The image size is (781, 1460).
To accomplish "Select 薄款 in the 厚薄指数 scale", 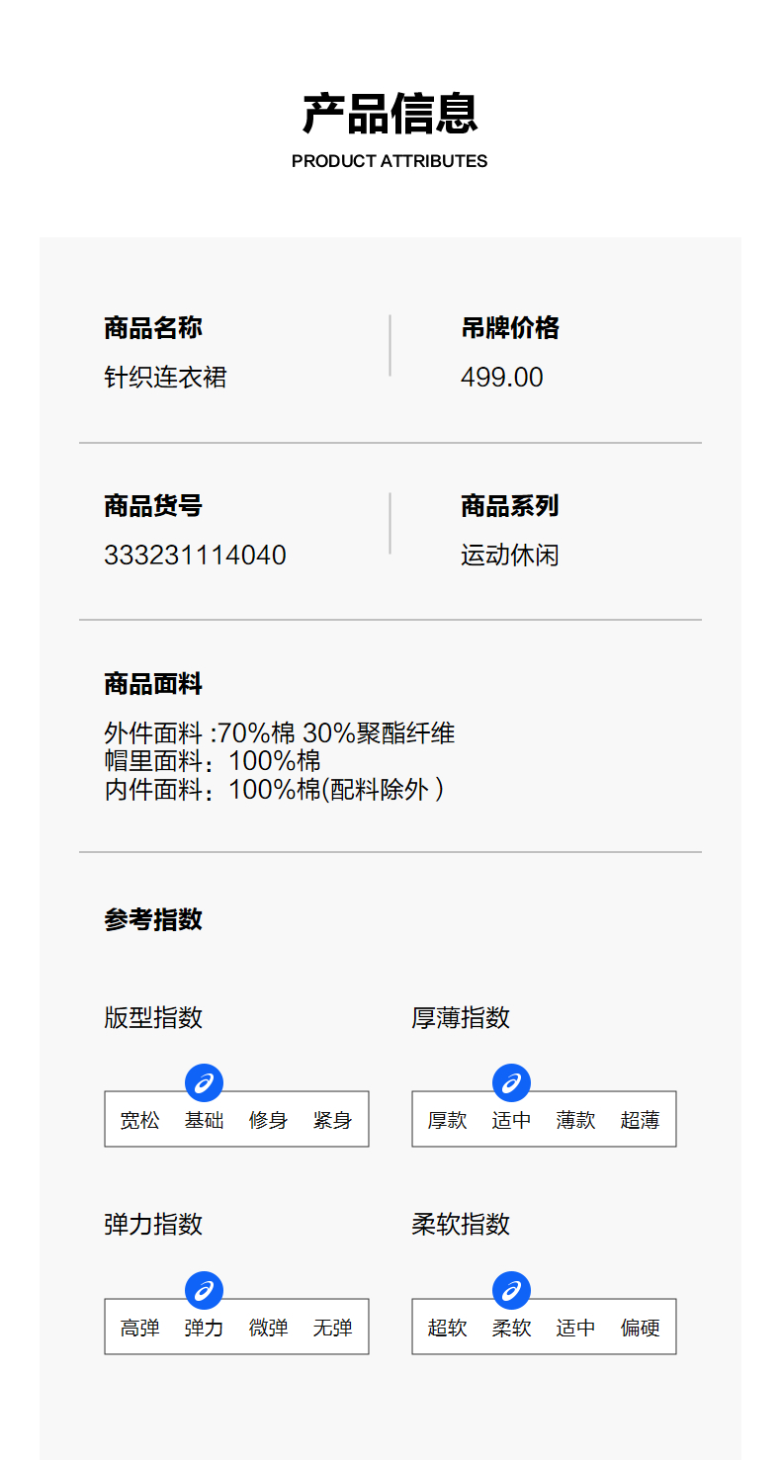I will pyautogui.click(x=575, y=1121).
